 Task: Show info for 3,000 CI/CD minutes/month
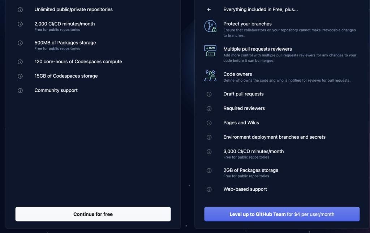[x=209, y=152]
